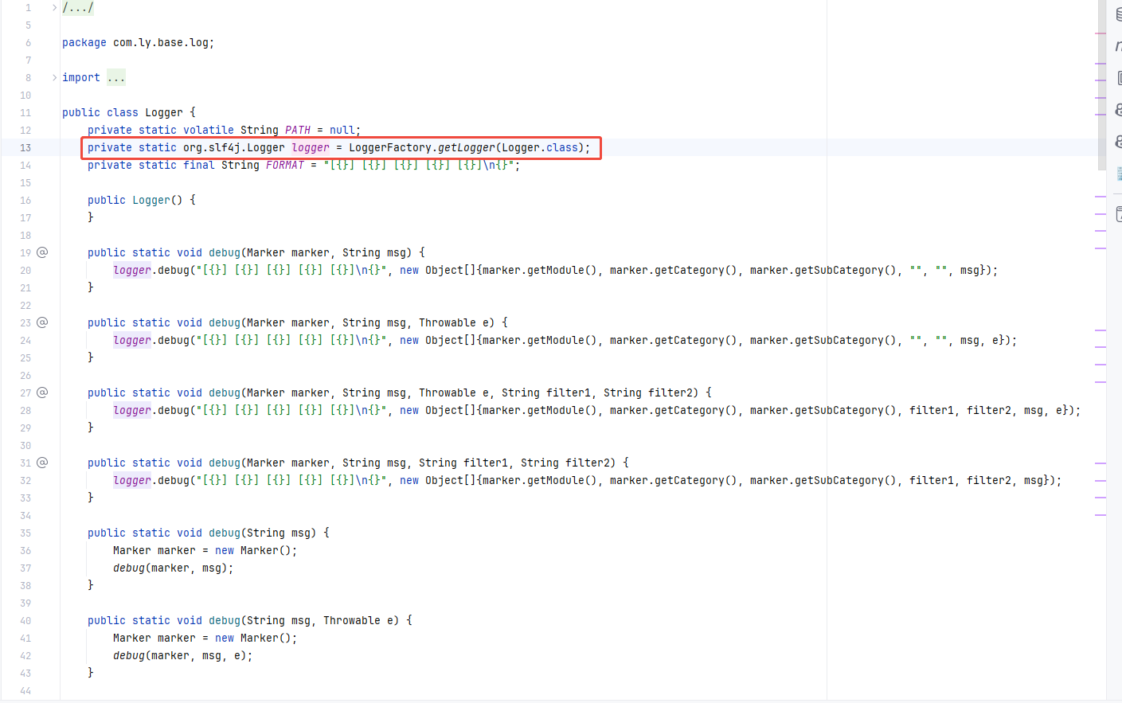Image resolution: width=1122 pixels, height=703 pixels.
Task: Expand the collapsed comment region on line 1
Action: point(53,7)
